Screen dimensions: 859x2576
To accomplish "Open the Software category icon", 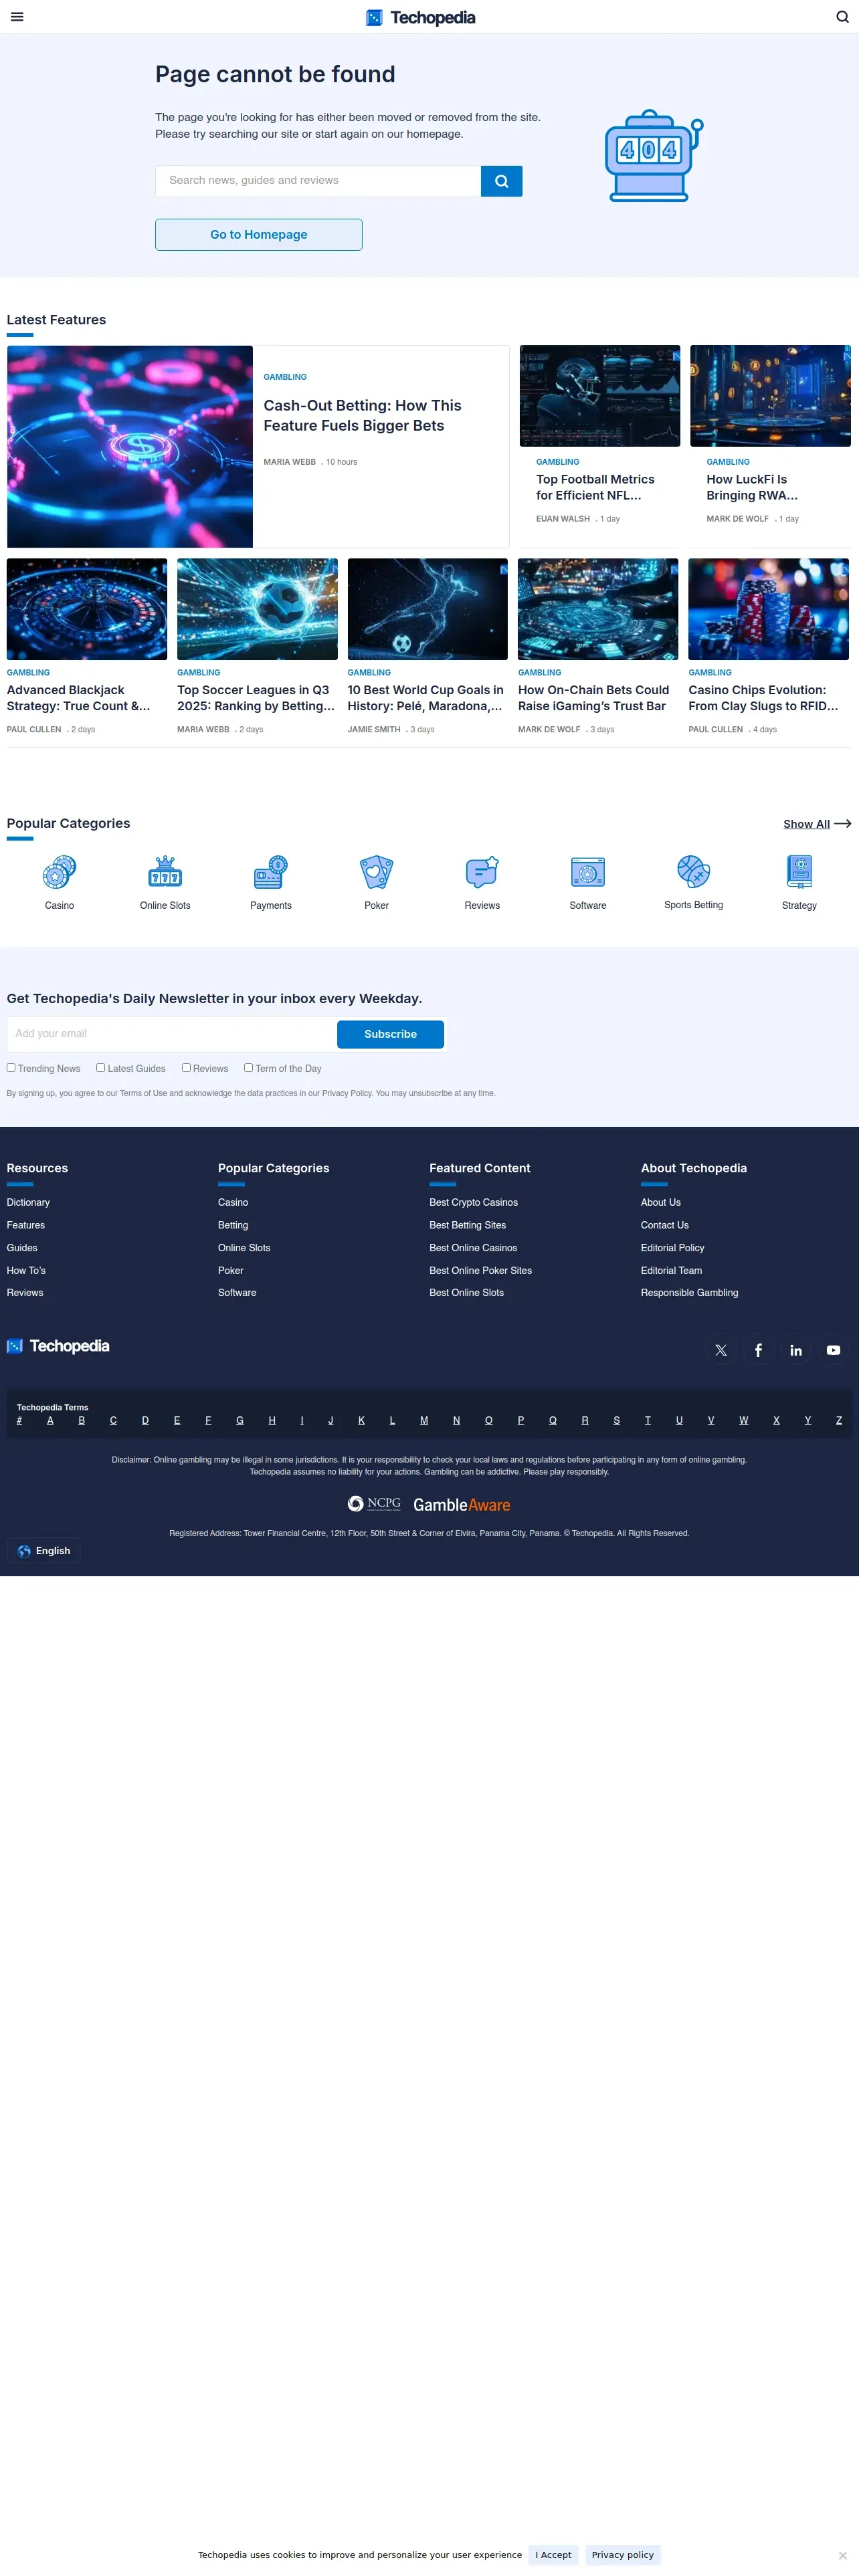I will (x=588, y=873).
